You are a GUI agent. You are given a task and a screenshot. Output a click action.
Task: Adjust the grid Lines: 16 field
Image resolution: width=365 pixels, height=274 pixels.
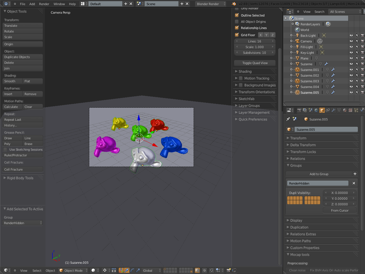point(255,41)
